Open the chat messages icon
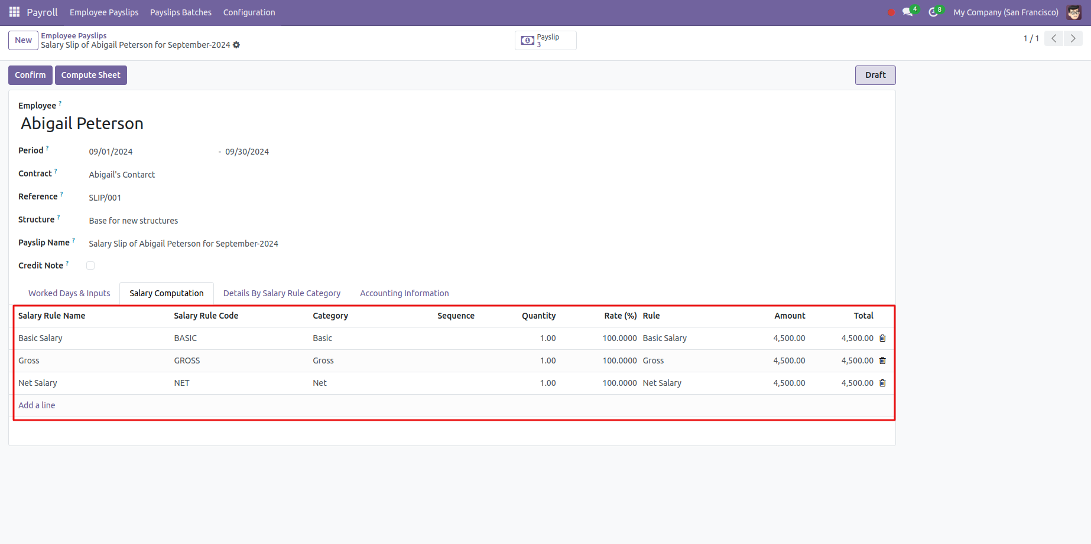The image size is (1091, 544). (908, 12)
